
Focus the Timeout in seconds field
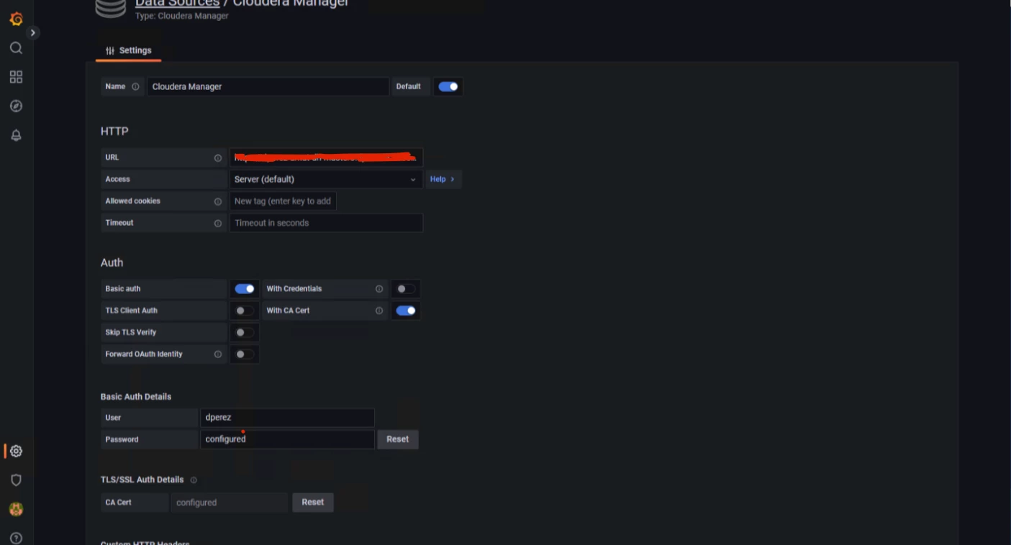pyautogui.click(x=326, y=223)
